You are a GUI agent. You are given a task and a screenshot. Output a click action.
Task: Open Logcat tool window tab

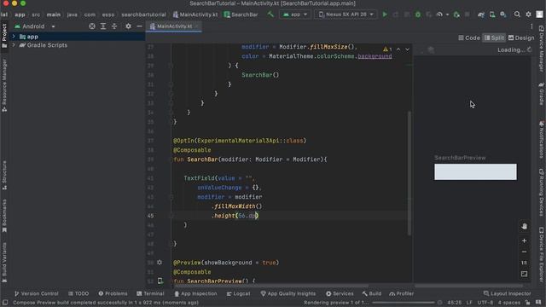pos(238,293)
